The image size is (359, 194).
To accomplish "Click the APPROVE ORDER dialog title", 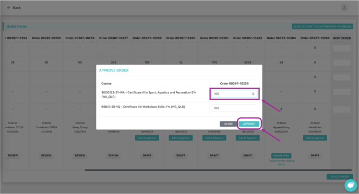I will [114, 70].
